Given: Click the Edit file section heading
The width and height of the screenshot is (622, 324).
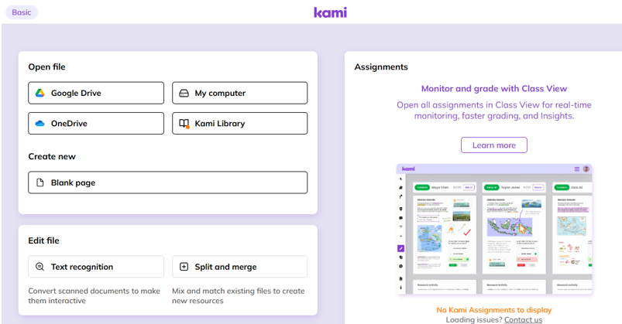Looking at the screenshot, I should coord(43,240).
